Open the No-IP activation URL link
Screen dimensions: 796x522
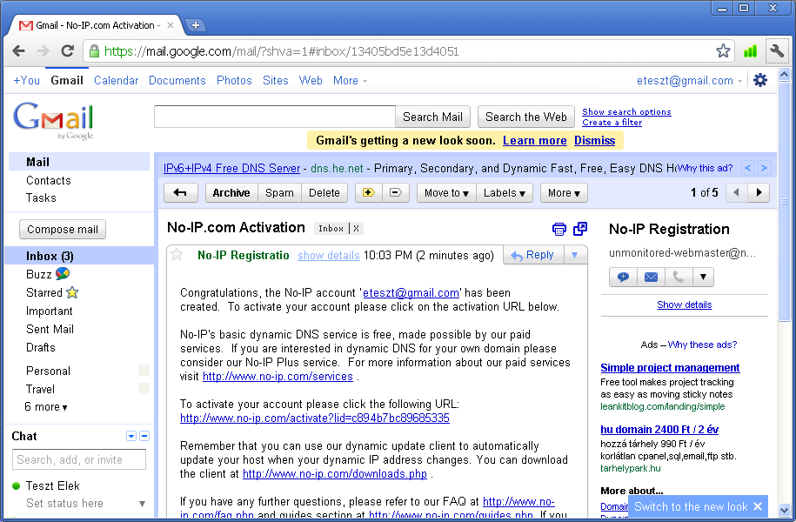(x=315, y=418)
